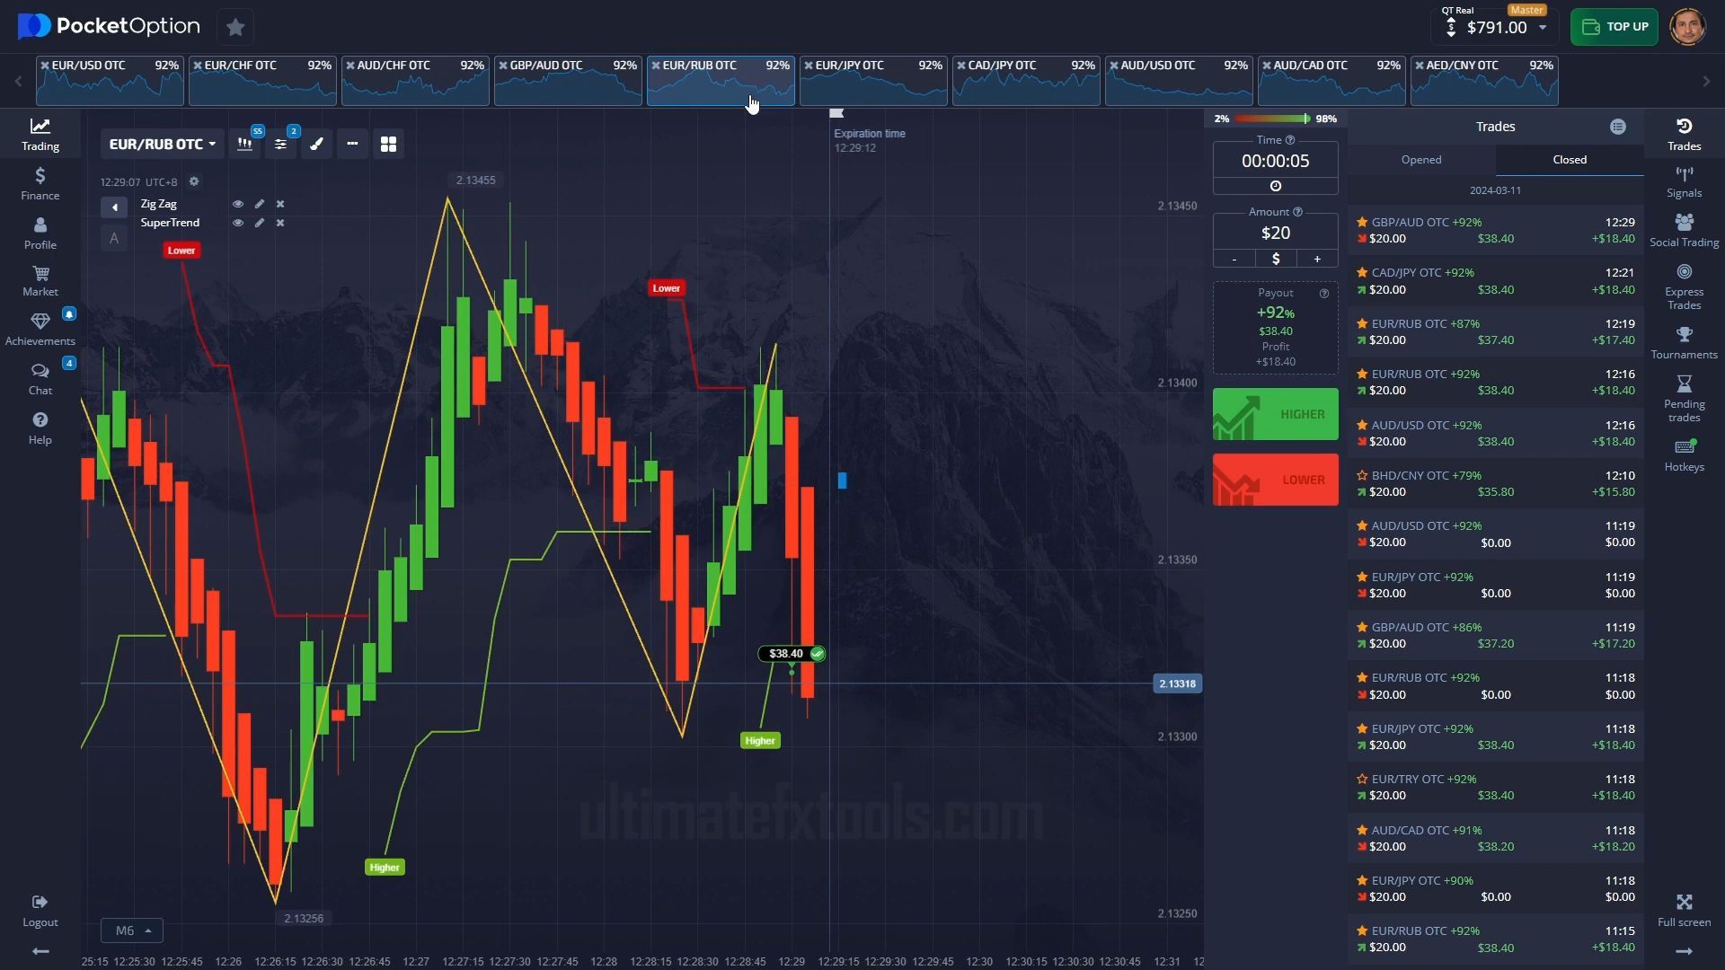Hide the SuperTrend indicator with eye icon
The image size is (1725, 970).
238,223
